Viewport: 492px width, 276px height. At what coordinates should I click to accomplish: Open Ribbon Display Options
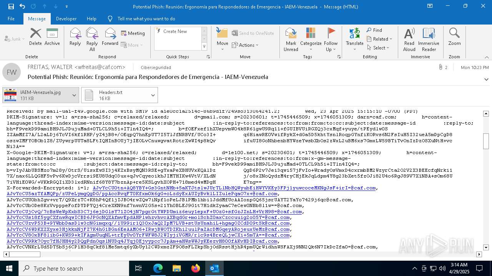(430, 7)
